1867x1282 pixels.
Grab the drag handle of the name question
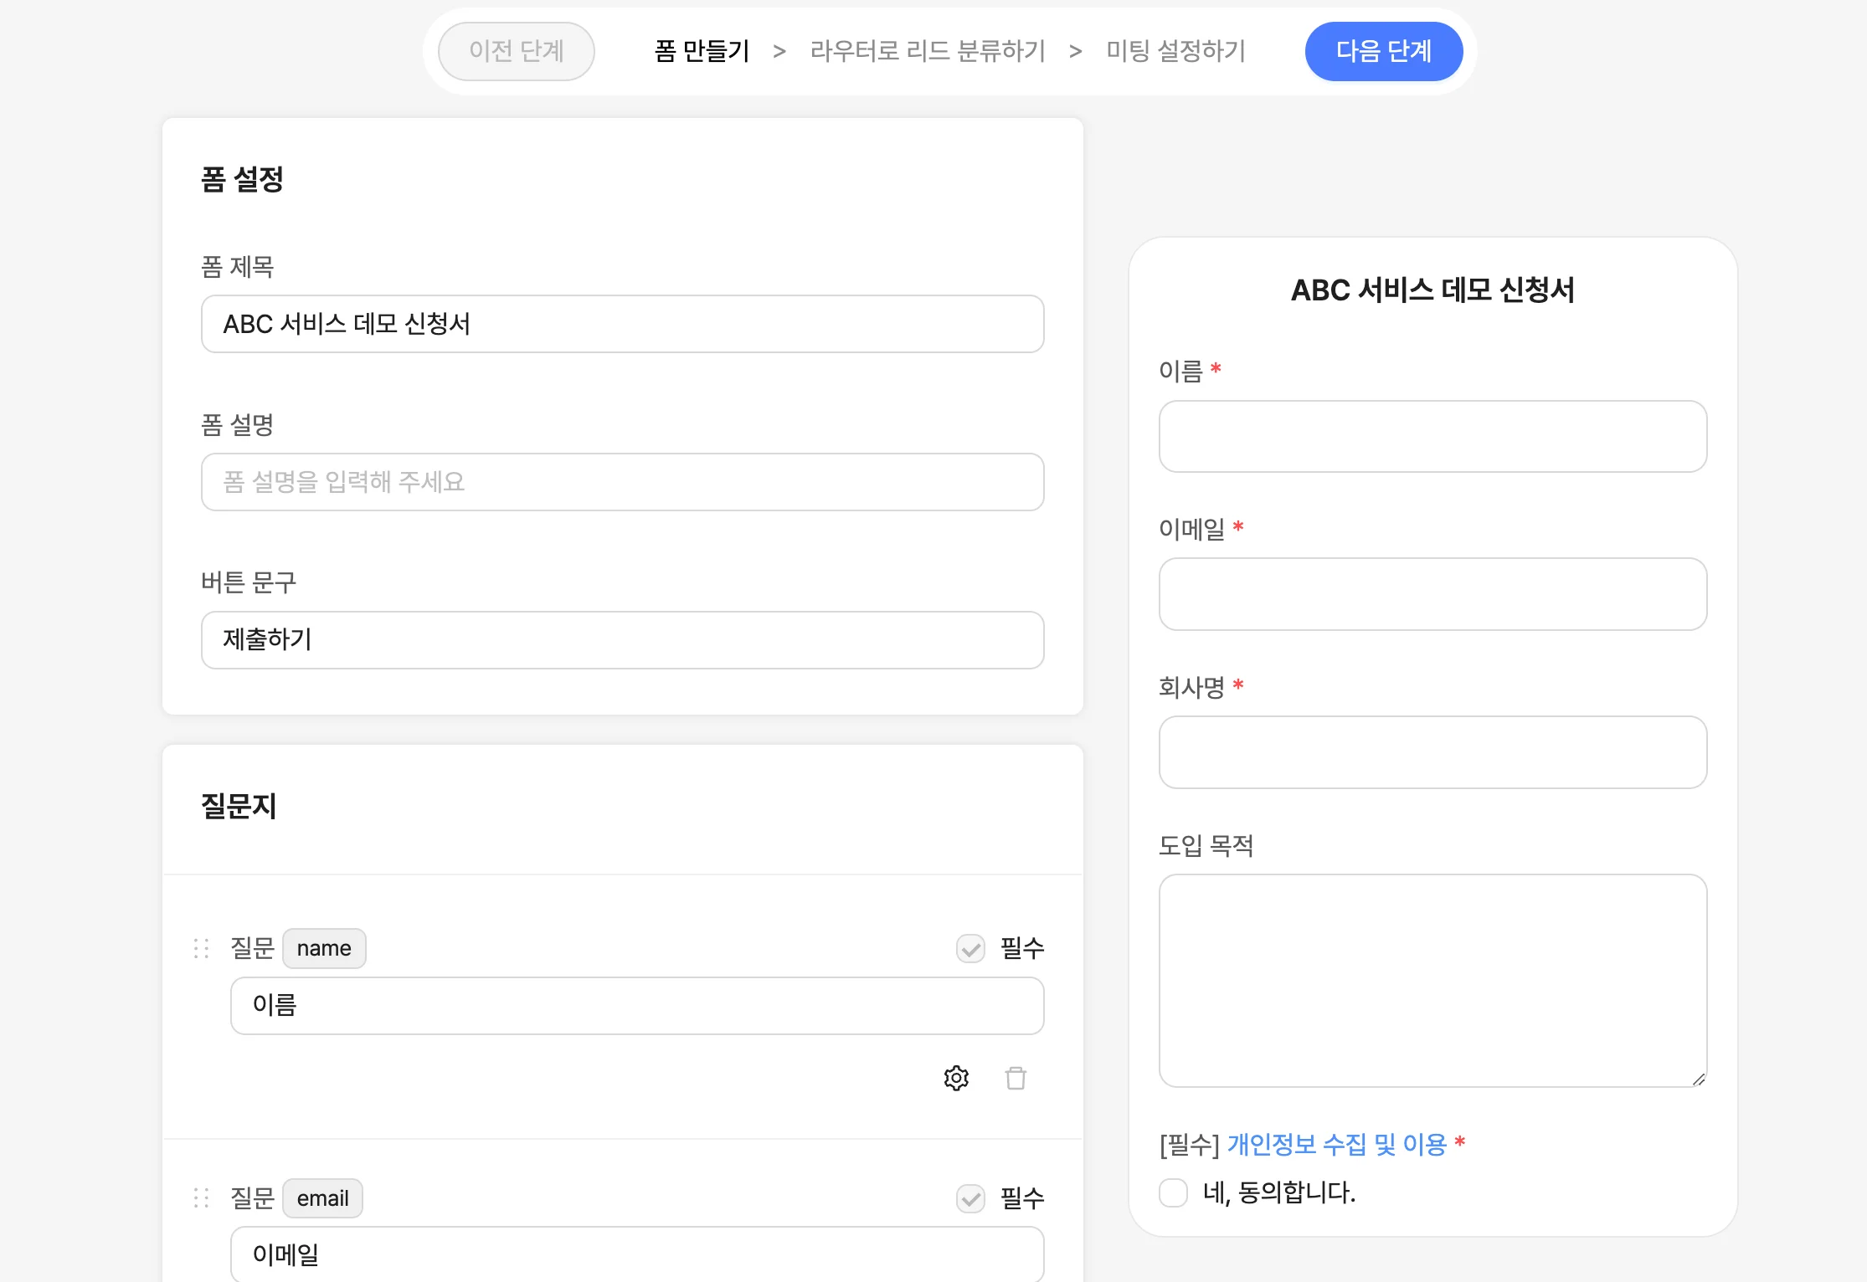click(201, 948)
